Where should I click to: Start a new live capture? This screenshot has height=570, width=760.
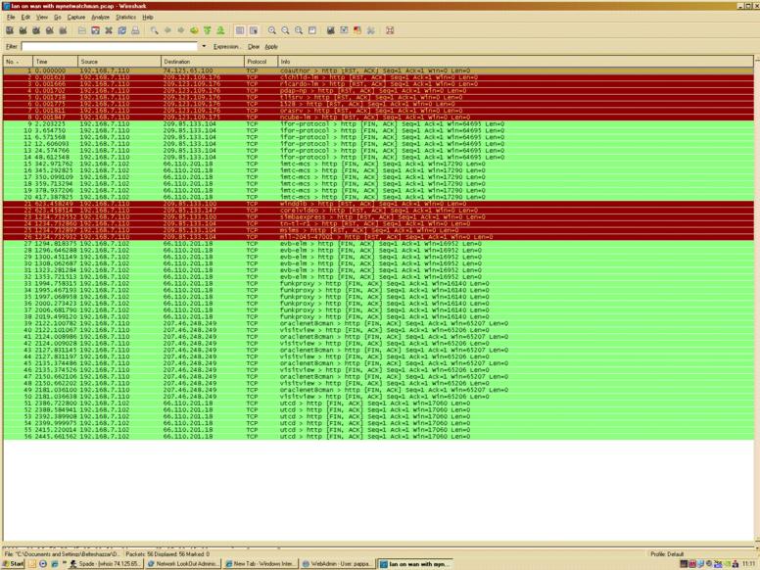coord(36,30)
